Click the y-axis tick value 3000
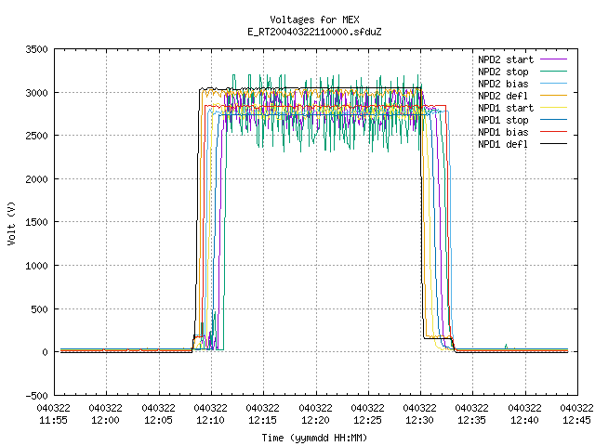 37,93
